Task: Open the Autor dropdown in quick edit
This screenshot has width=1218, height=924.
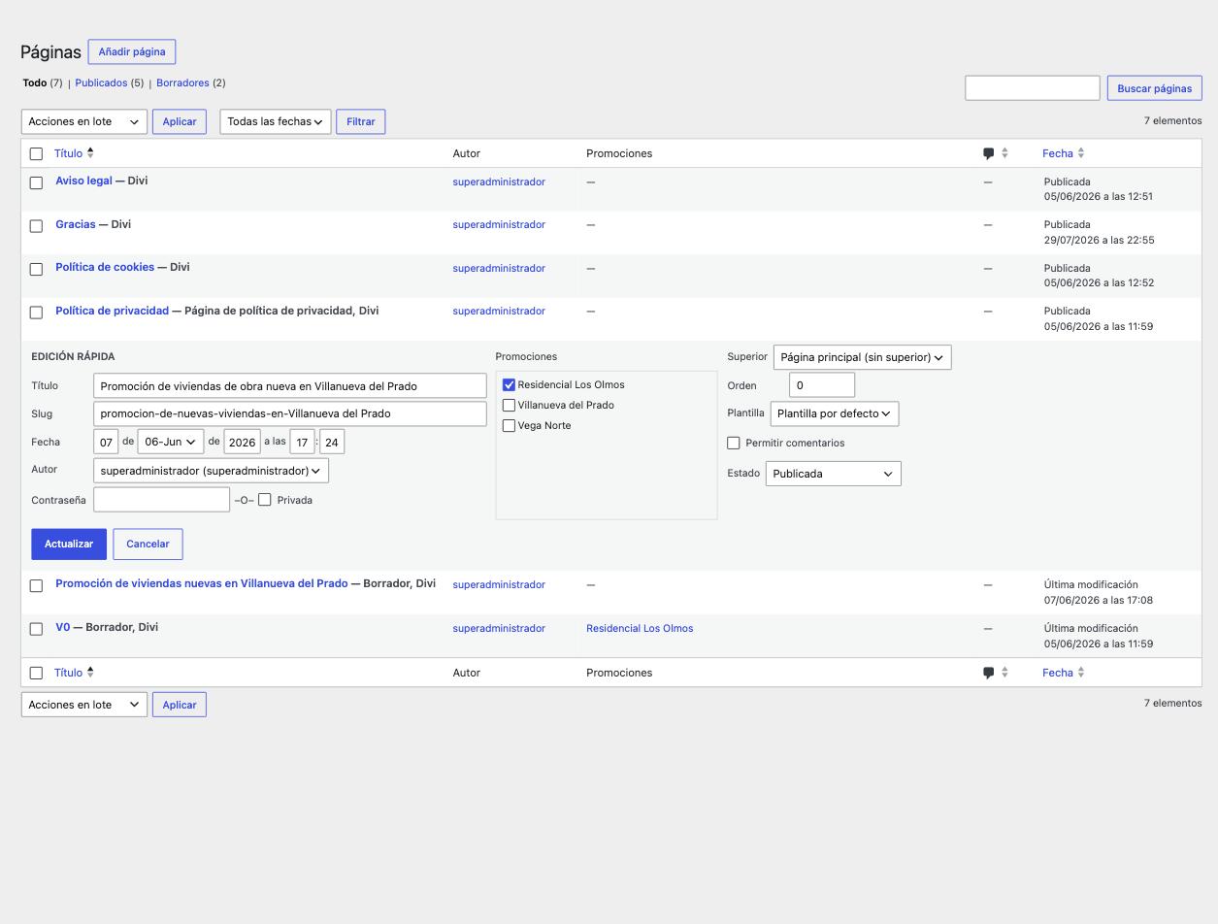Action: (x=211, y=471)
